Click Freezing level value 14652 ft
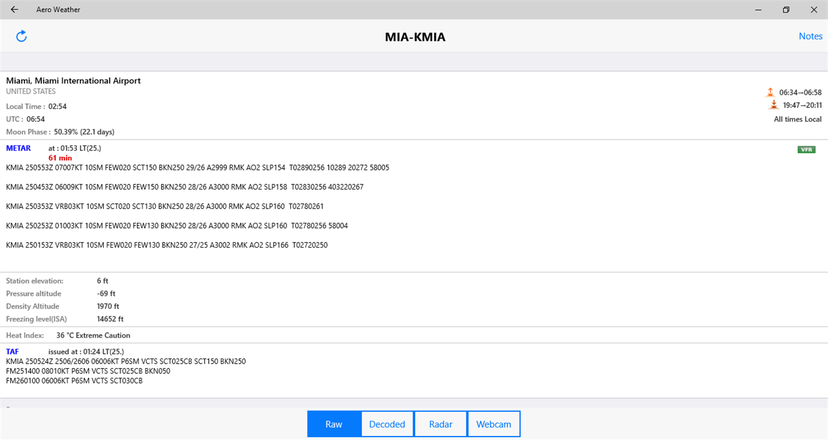Image resolution: width=828 pixels, height=440 pixels. [110, 319]
